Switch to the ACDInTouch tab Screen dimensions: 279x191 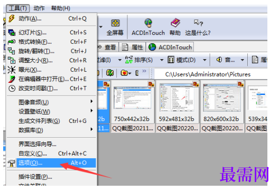(170, 47)
